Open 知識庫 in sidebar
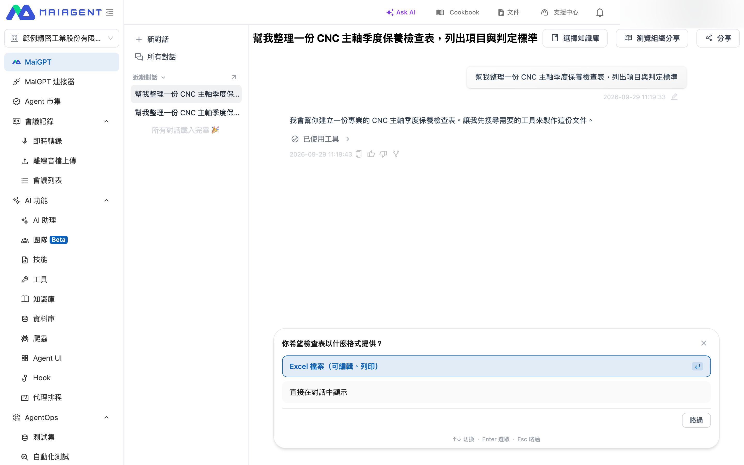The height and width of the screenshot is (465, 744). 62,299
